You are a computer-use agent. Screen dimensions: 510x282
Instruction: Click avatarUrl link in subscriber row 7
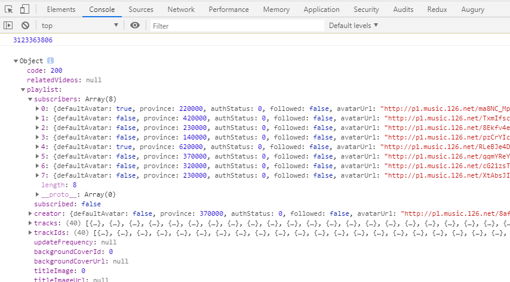point(447,175)
